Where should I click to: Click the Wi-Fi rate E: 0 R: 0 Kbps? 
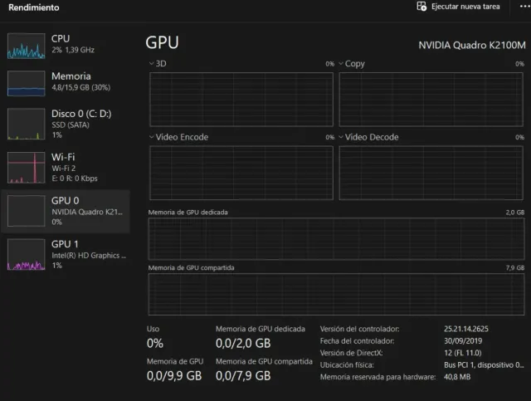tap(75, 178)
